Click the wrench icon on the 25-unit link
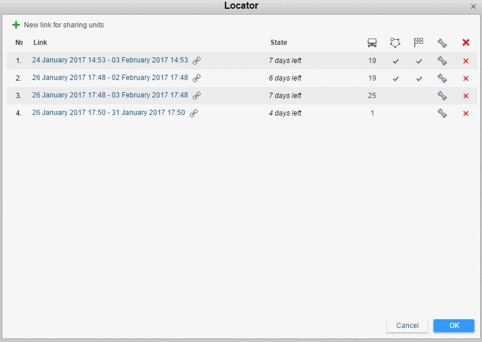Image resolution: width=482 pixels, height=342 pixels. 442,95
